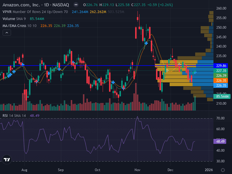Screen dimensions: 232x174
Task: Click the Volume SMA 9 indicator label
Action: coord(14,19)
